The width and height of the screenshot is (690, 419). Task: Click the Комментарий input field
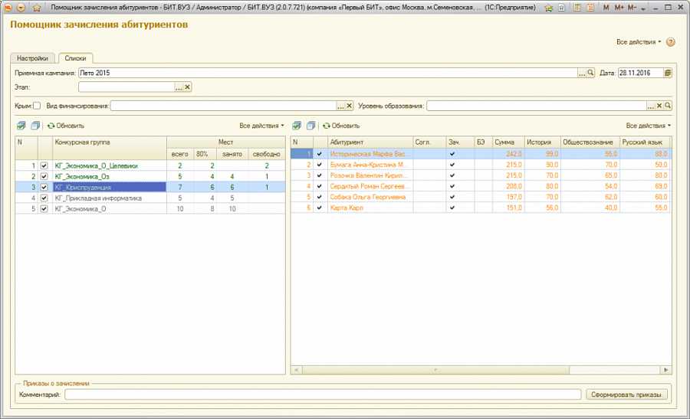(323, 394)
